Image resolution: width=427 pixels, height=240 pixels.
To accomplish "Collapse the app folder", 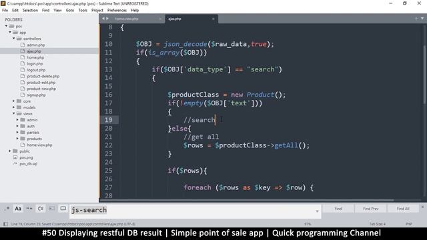I will [x=10, y=33].
